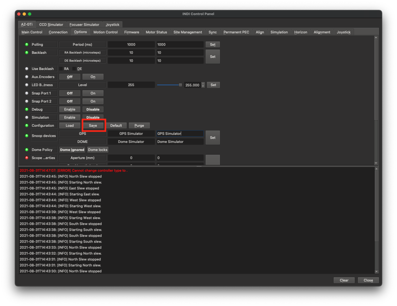Turn Aux.Encoders Off
This screenshot has width=397, height=306.
click(70, 77)
